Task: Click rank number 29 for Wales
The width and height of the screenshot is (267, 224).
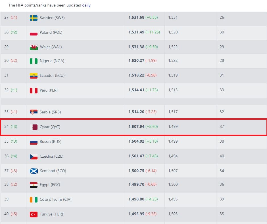Action: point(7,47)
